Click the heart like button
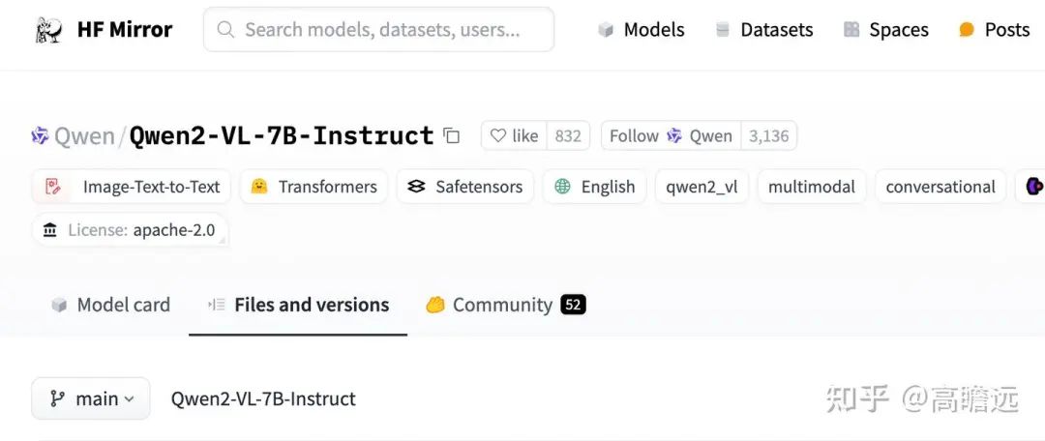Viewport: 1045px width, 441px height. [514, 136]
